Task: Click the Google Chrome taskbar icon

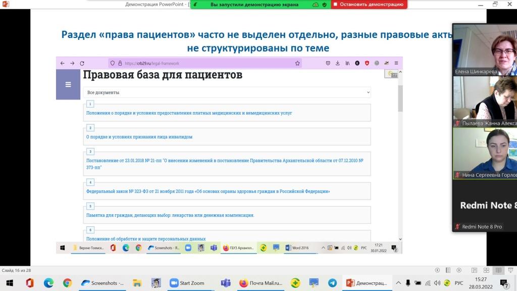Action: click(67, 283)
